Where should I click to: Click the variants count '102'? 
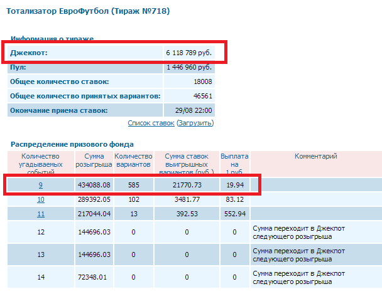coord(134,199)
